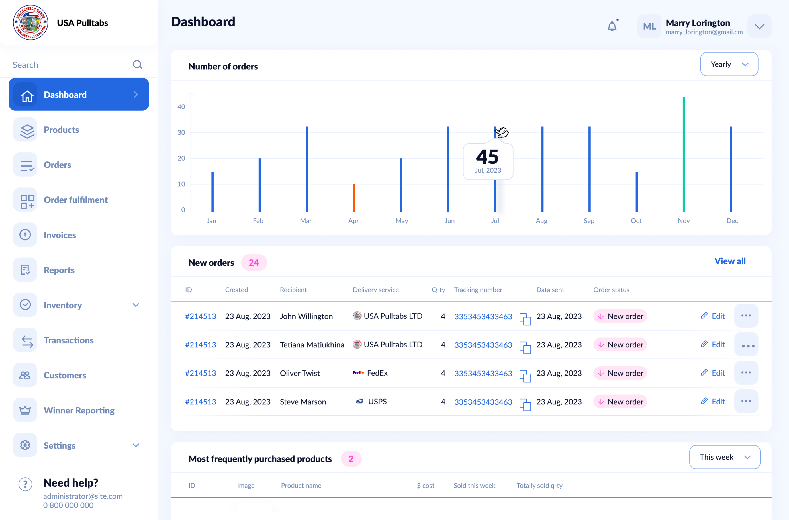Click the notification bell icon

point(612,26)
